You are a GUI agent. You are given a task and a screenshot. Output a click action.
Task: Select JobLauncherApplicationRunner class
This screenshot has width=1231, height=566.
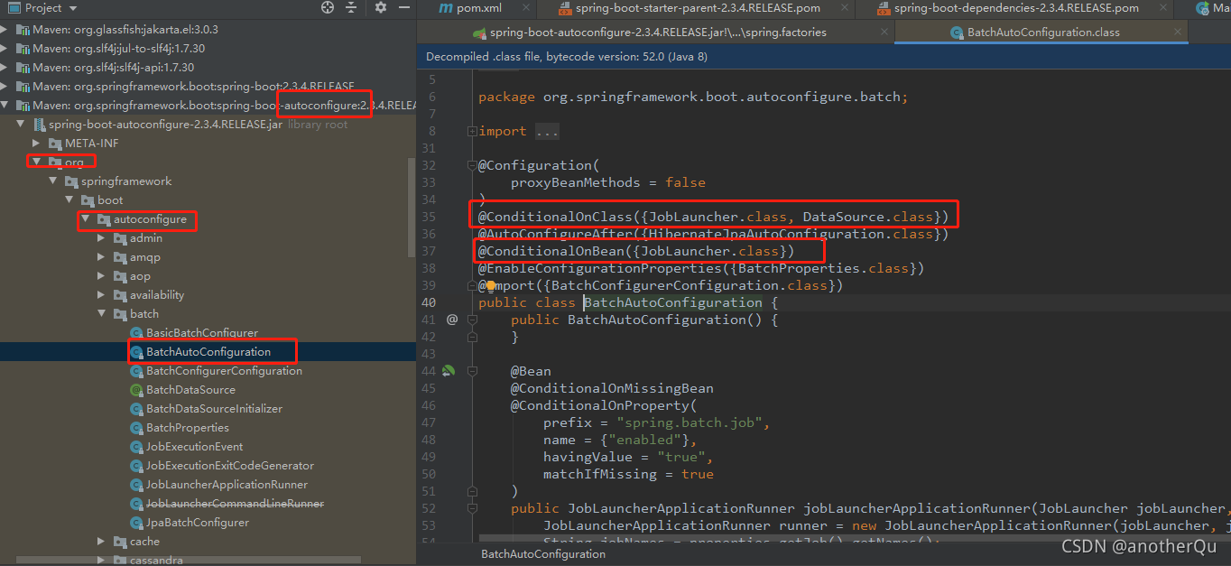[227, 484]
